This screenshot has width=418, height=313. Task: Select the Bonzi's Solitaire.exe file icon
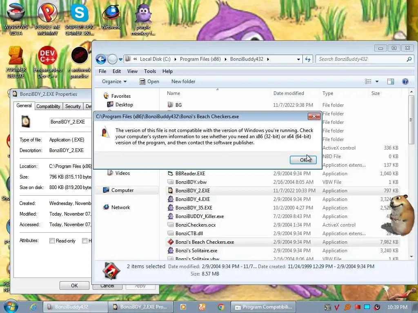tap(170, 251)
